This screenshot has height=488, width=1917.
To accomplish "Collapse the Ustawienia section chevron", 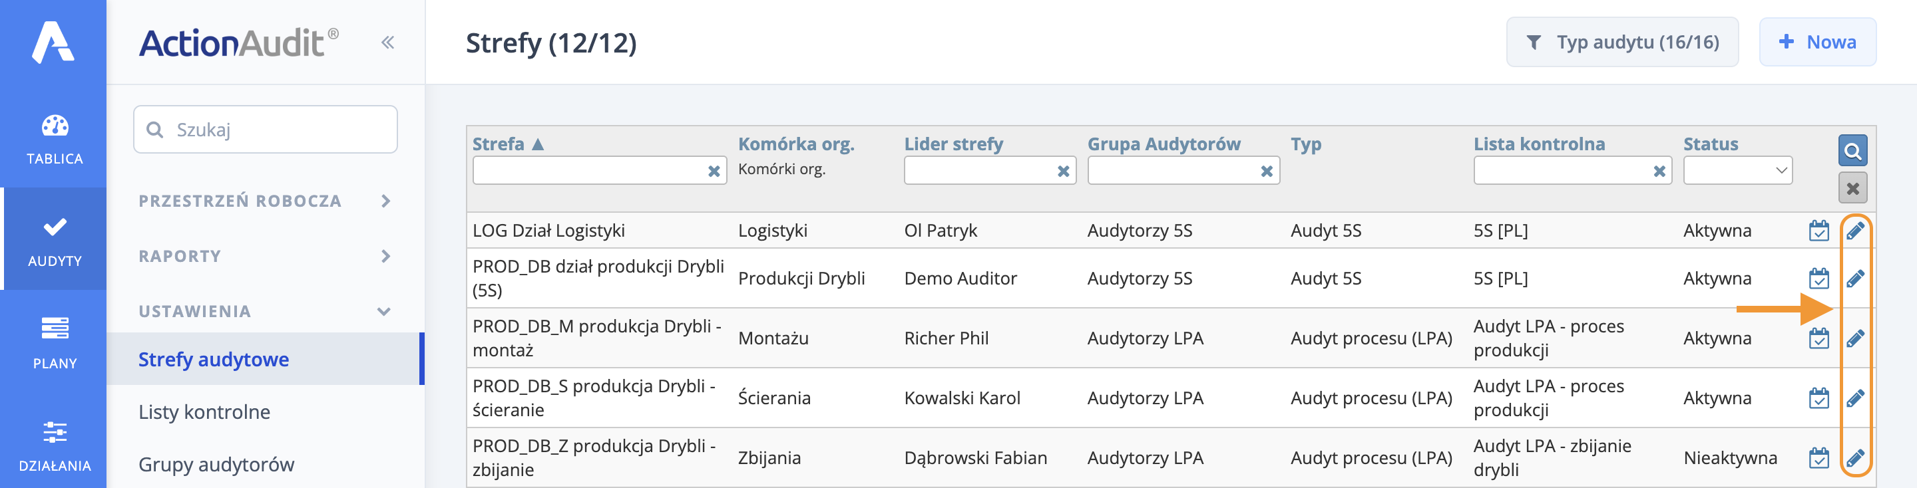I will [384, 311].
